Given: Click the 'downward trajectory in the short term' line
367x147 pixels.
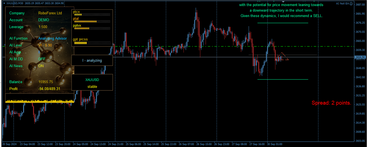Looking at the screenshot, I should [281, 10].
